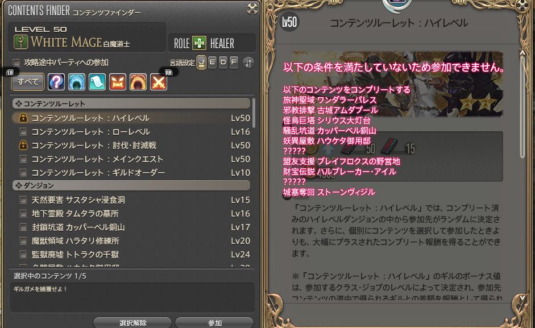Collapse the ダンジョン section header
535x328 pixels.
(131, 185)
